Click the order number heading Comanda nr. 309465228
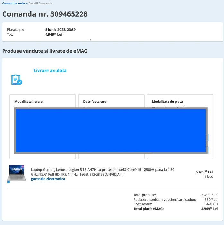224x225 pixels. pos(45,14)
